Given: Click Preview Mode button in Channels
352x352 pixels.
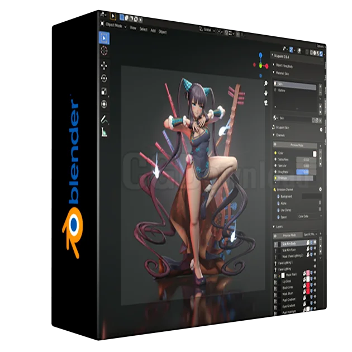Looking at the screenshot, I should tap(295, 145).
